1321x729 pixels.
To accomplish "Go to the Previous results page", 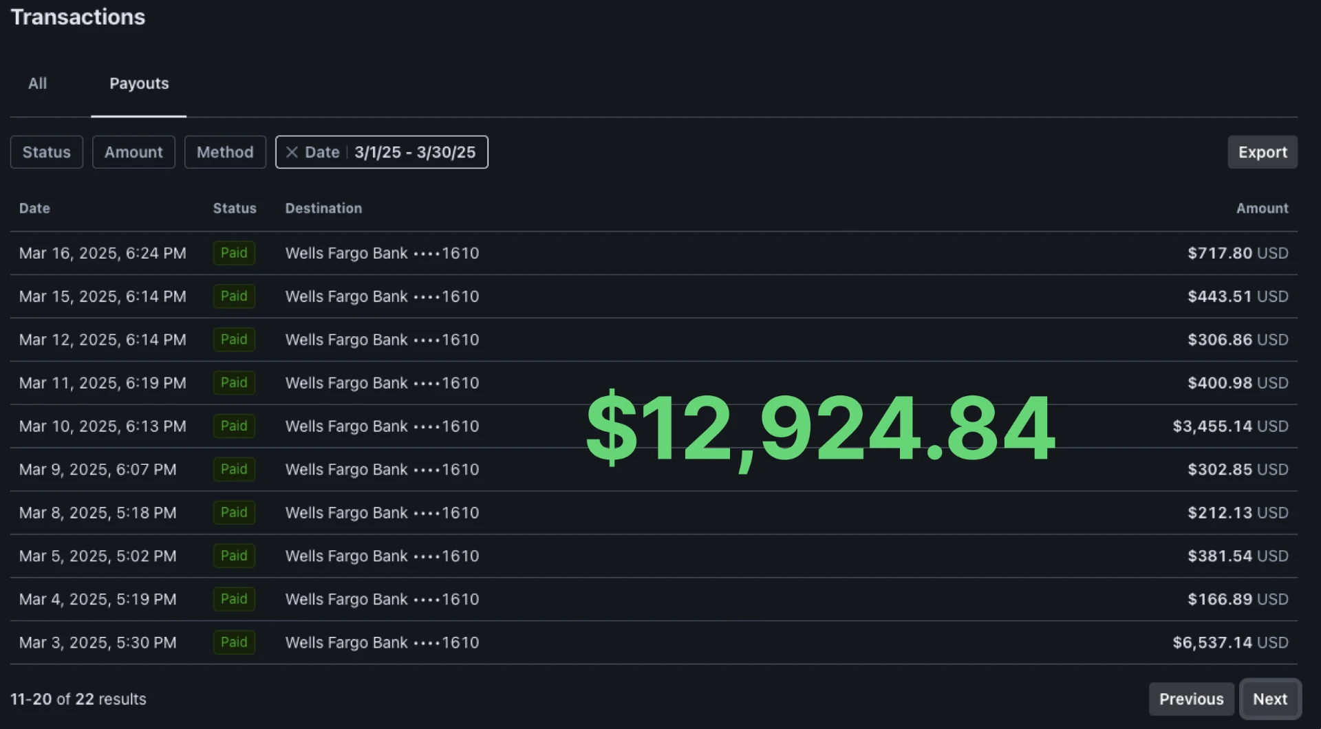I will click(x=1192, y=699).
